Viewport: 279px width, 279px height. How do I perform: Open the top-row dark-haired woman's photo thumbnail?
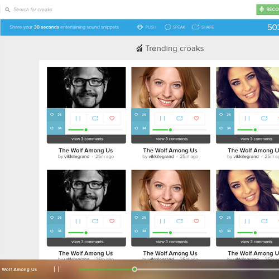(x=248, y=88)
